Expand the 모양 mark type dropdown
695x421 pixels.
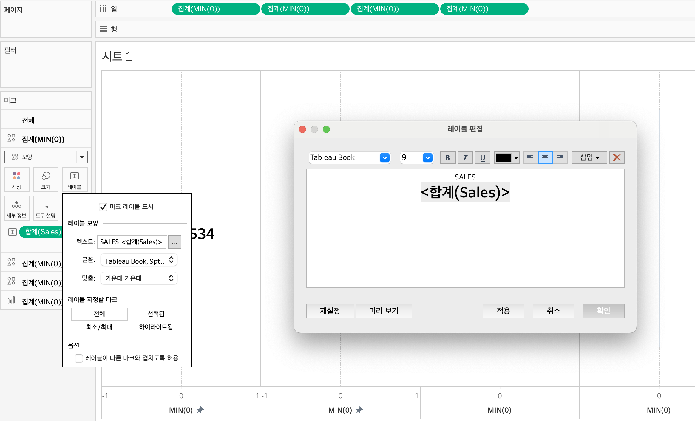[82, 157]
